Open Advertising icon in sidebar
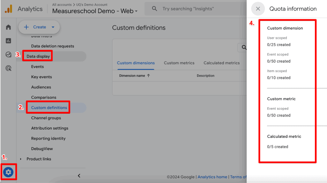 [x=8, y=68]
